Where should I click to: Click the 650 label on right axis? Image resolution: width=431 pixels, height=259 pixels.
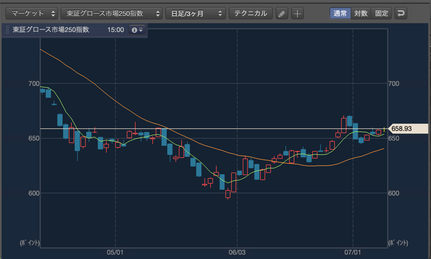click(395, 138)
